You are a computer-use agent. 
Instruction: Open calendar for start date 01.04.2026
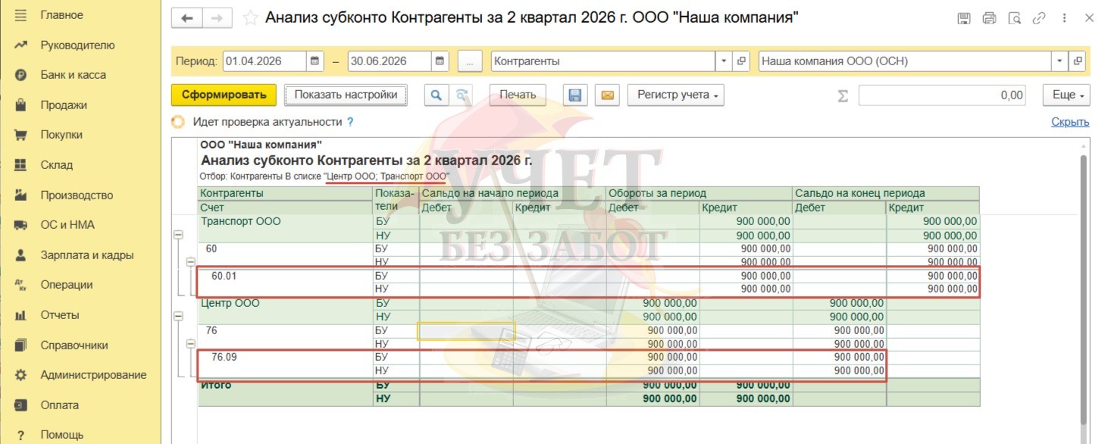(x=316, y=61)
